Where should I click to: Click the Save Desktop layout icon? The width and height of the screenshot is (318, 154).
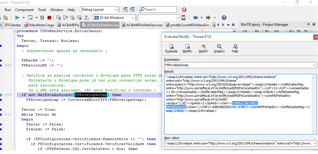tap(125, 10)
